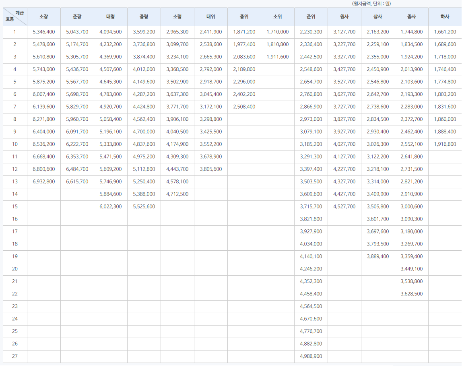Click the 소장 value 6,007,400

click(x=43, y=94)
